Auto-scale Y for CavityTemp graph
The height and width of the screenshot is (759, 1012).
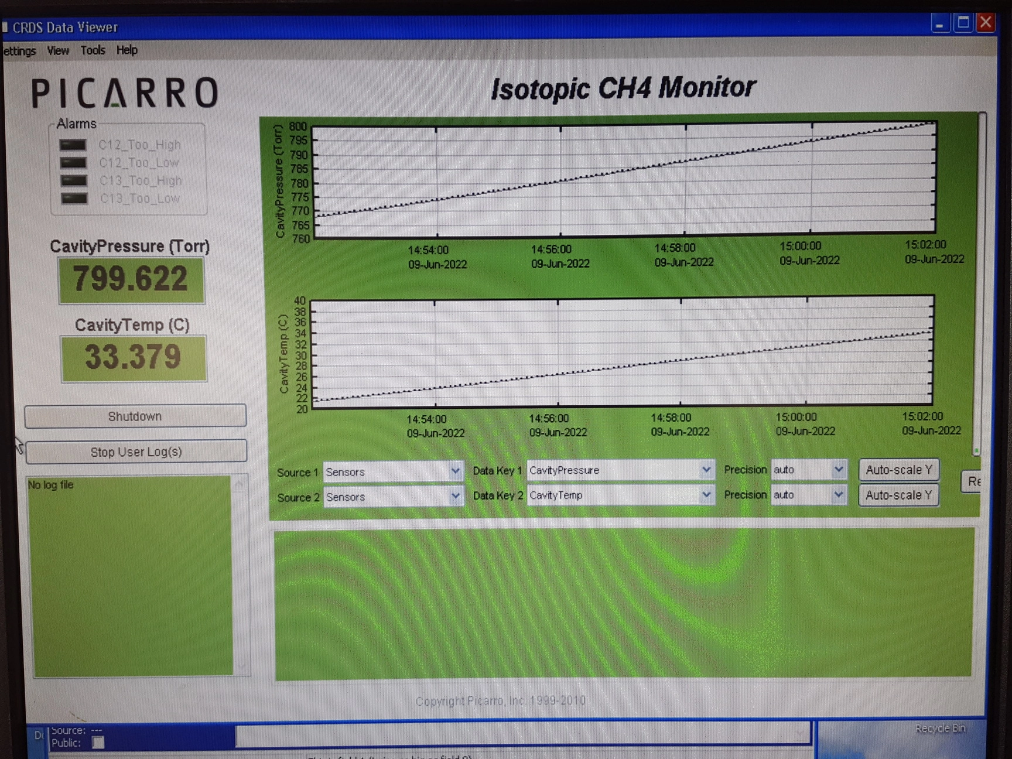898,495
